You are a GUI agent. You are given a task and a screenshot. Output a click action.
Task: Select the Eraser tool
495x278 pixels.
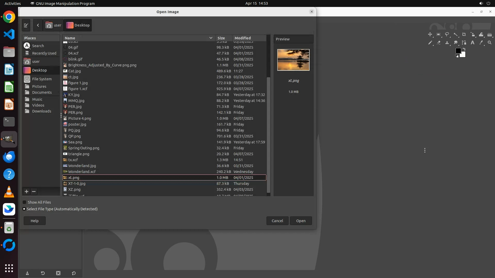(x=439, y=43)
